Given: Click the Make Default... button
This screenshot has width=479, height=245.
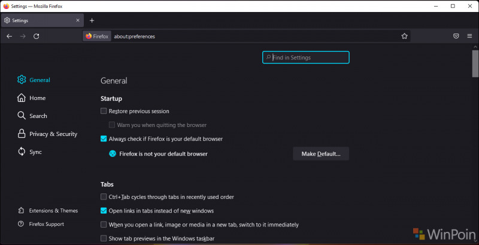Looking at the screenshot, I should point(321,154).
